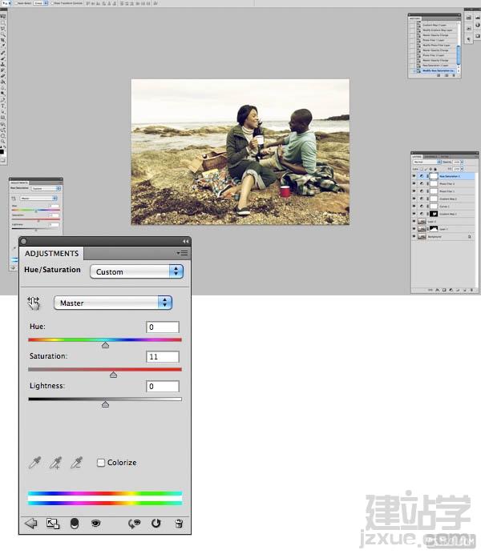Click the Delete state trash in History panel
The image size is (481, 554).
(x=454, y=75)
